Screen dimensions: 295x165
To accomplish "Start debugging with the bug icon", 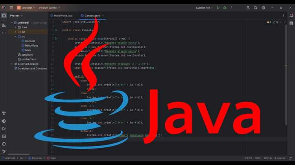I will pos(225,8).
